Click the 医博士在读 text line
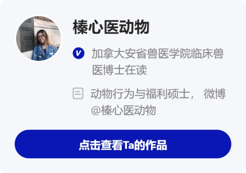246x173 pixels. [x=119, y=70]
